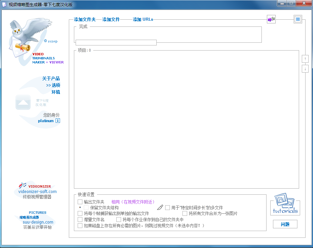Click the Videonizer logo icon

point(22,185)
